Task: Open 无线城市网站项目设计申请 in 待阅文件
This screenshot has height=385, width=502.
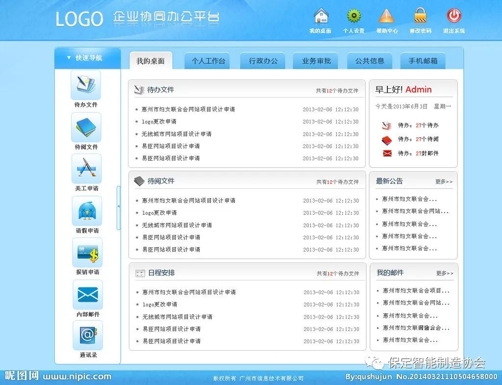Action: point(177,225)
